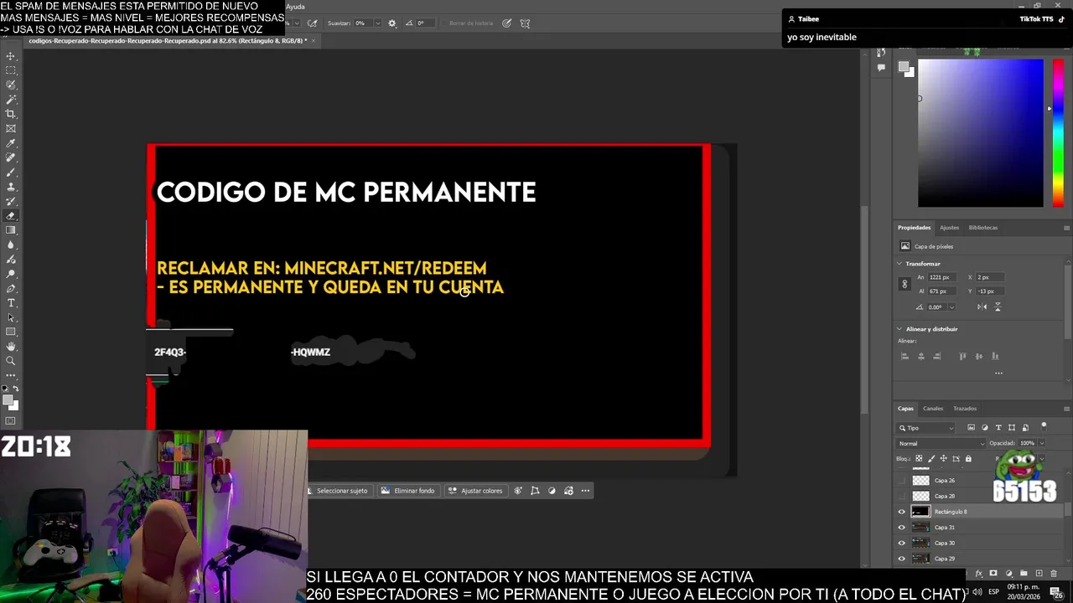Collapse the Alinear y distribuir section

click(x=899, y=329)
